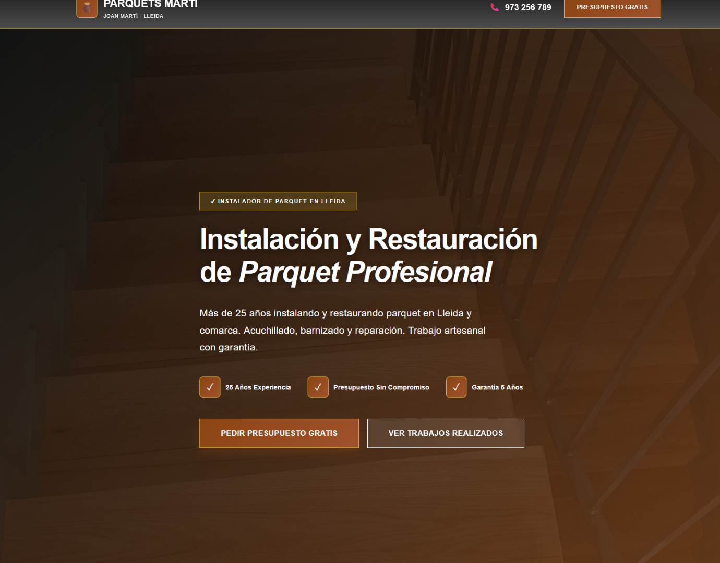Select the 25 Años Experiencia checkmark icon
The height and width of the screenshot is (563, 720).
[x=210, y=387]
